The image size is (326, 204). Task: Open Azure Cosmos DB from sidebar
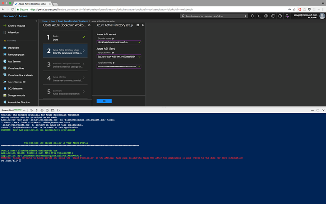17,82
